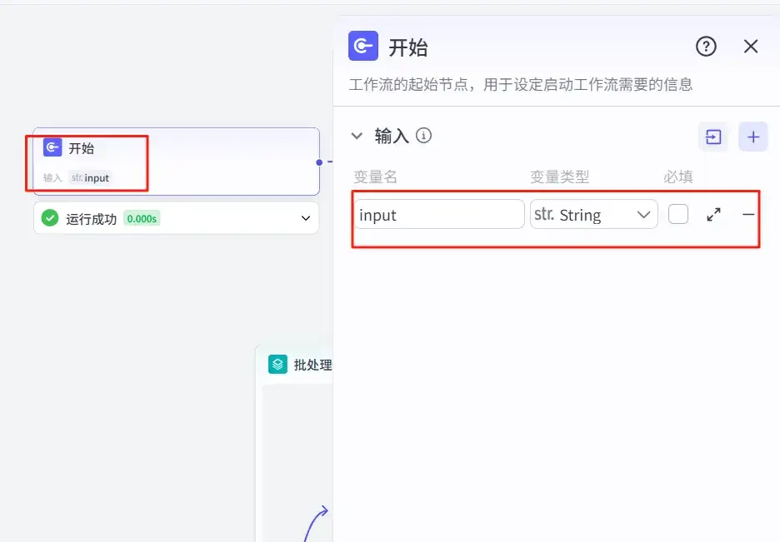Screen dimensions: 780x542
Task: Click the 变量类型 column header
Action: point(560,177)
